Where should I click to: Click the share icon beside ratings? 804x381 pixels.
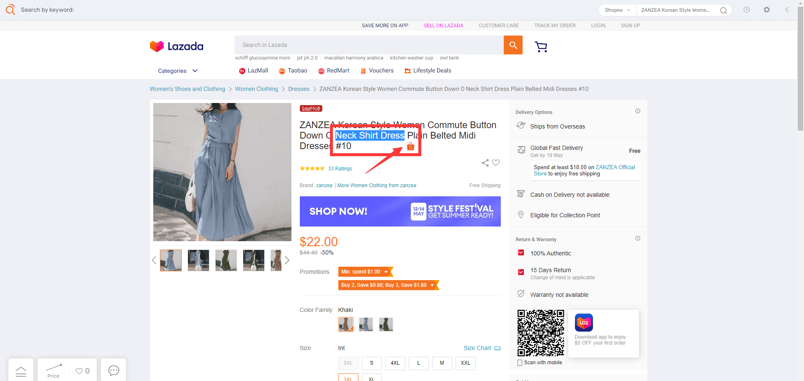(485, 163)
